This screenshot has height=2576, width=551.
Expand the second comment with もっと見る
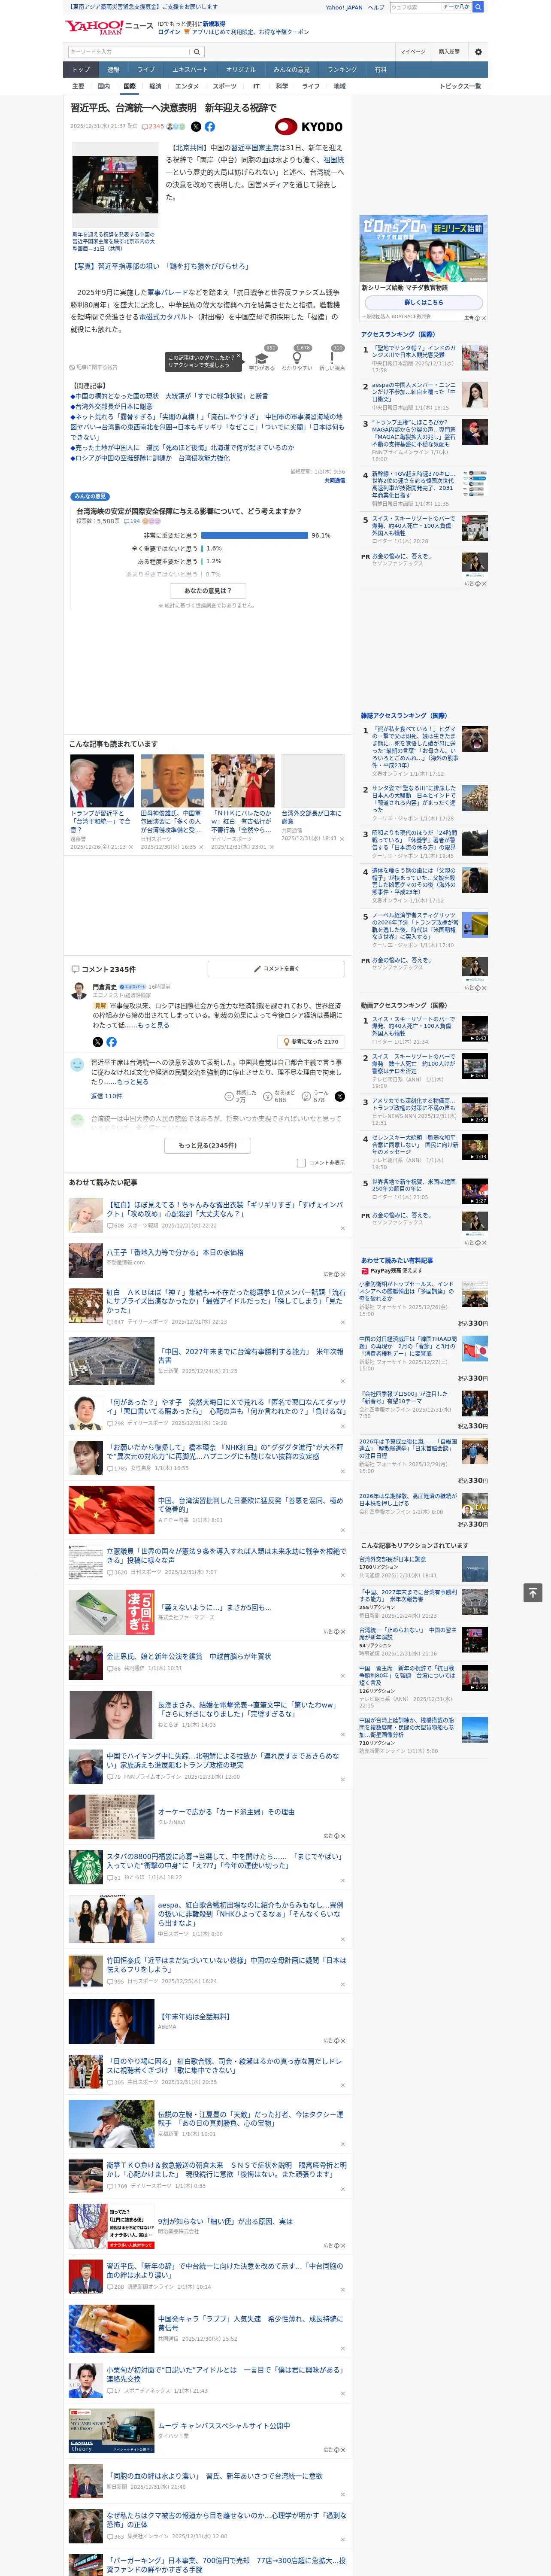click(134, 1082)
